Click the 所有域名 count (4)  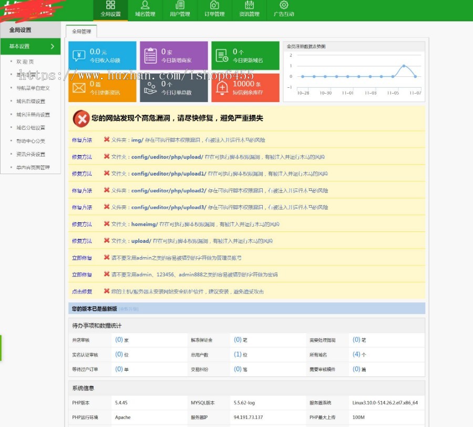click(356, 354)
